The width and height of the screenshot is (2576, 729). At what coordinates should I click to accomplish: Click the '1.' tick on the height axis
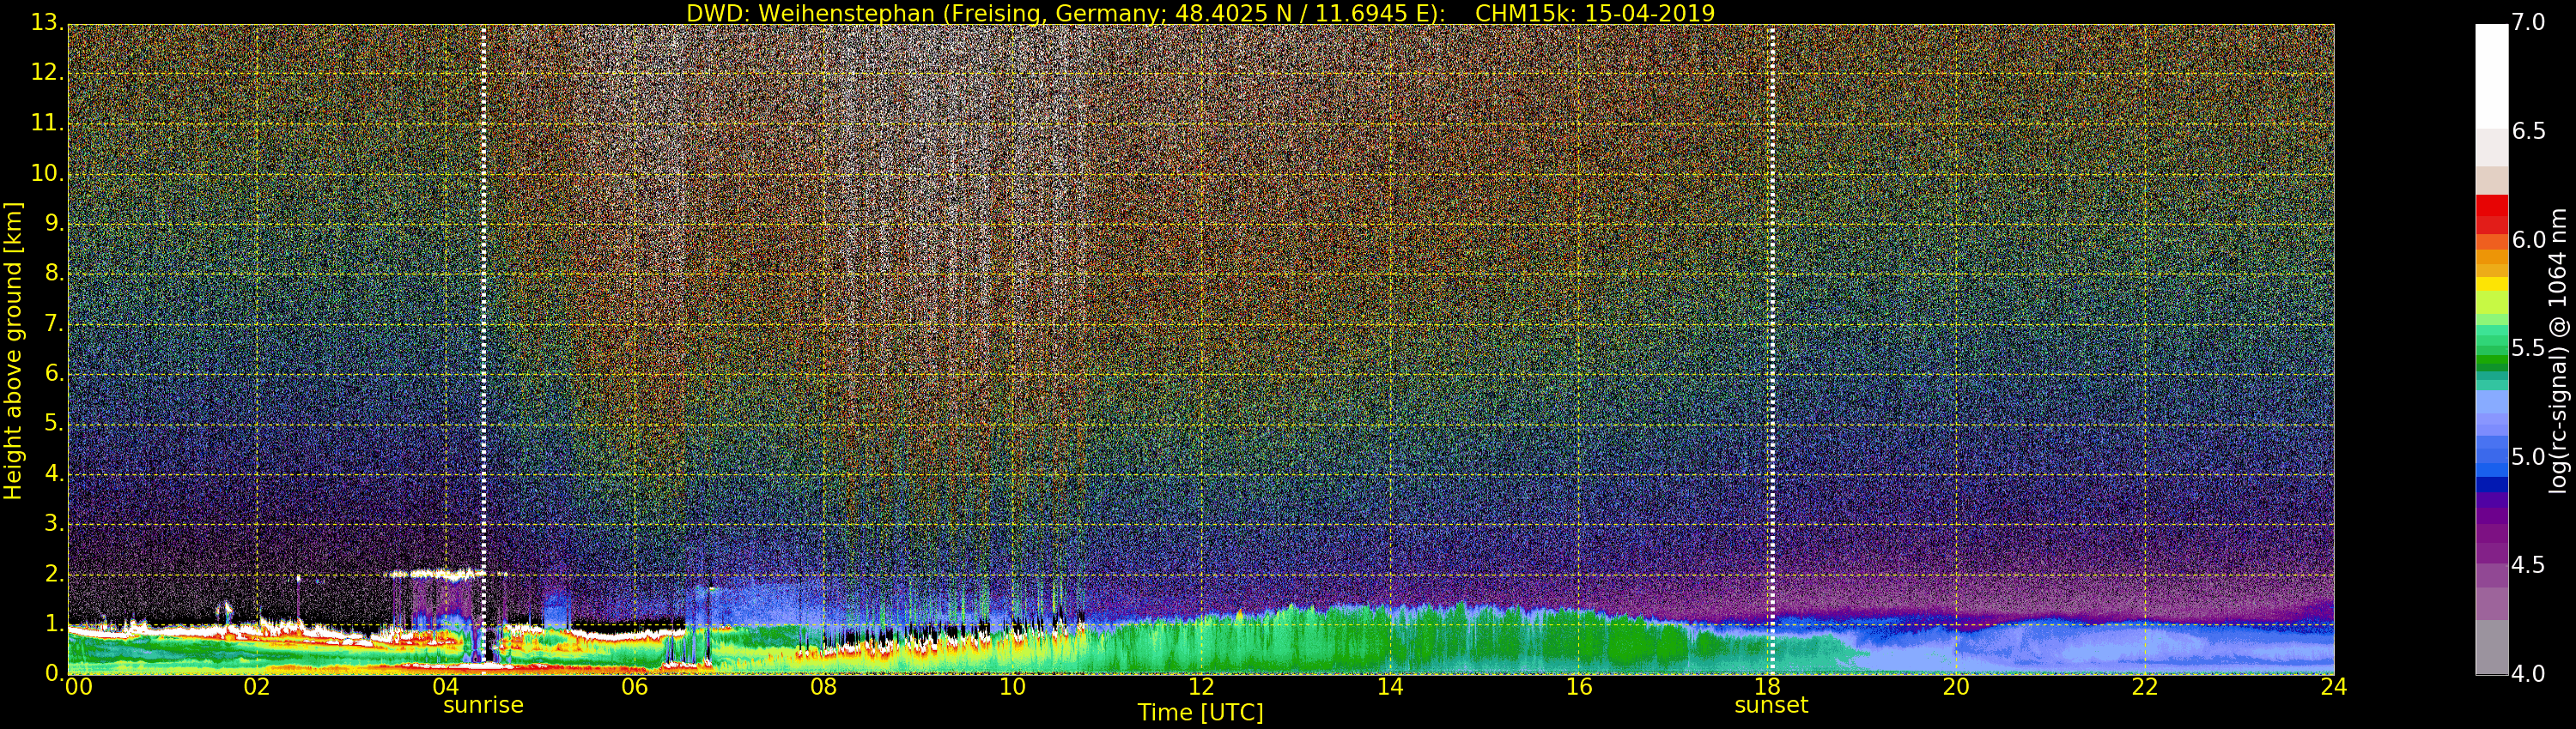point(54,624)
